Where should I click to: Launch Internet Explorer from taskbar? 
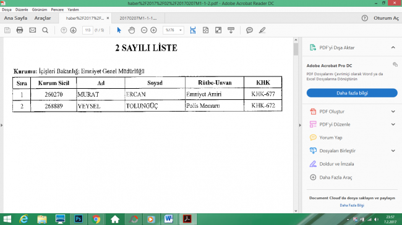click(24, 219)
